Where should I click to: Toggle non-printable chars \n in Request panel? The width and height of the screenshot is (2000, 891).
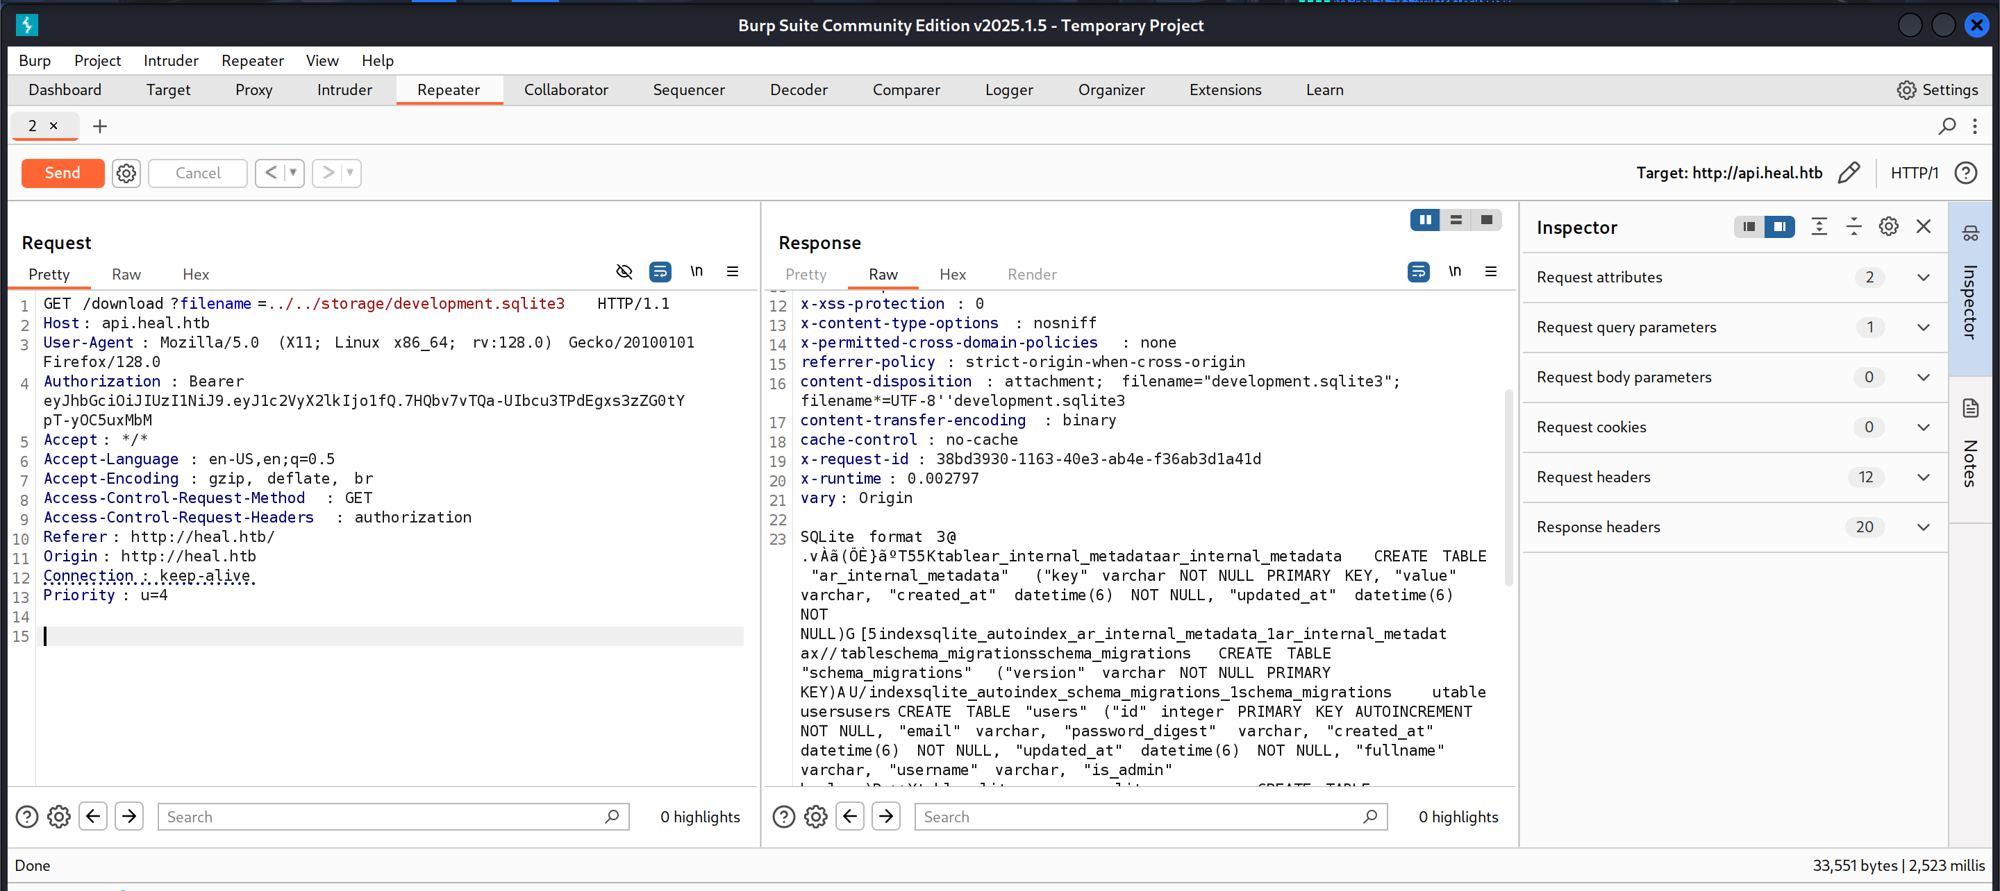tap(697, 271)
